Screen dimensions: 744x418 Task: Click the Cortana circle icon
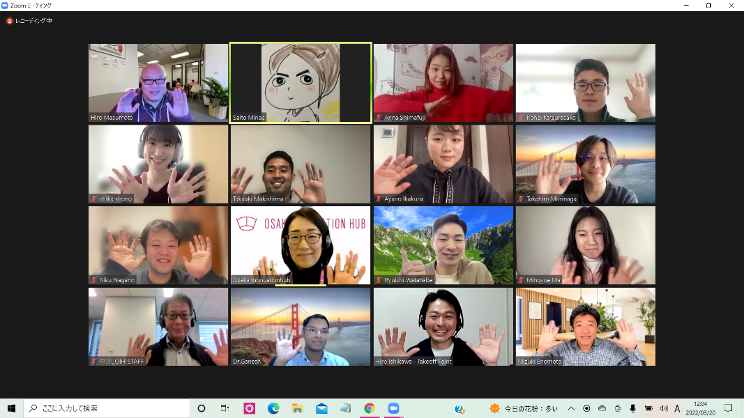pos(202,408)
